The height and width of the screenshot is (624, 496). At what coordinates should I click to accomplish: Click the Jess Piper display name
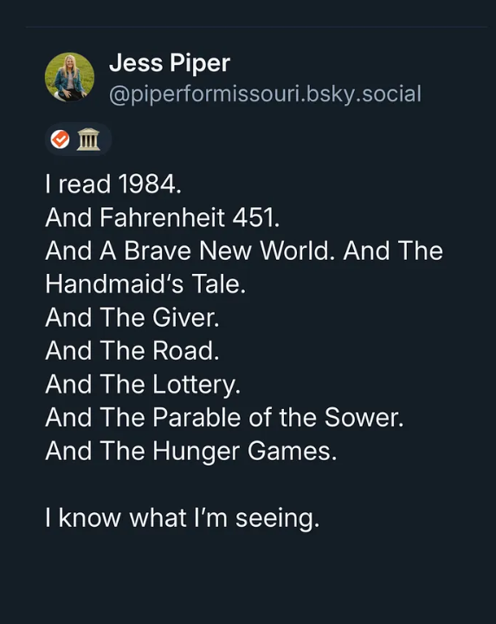(x=170, y=63)
